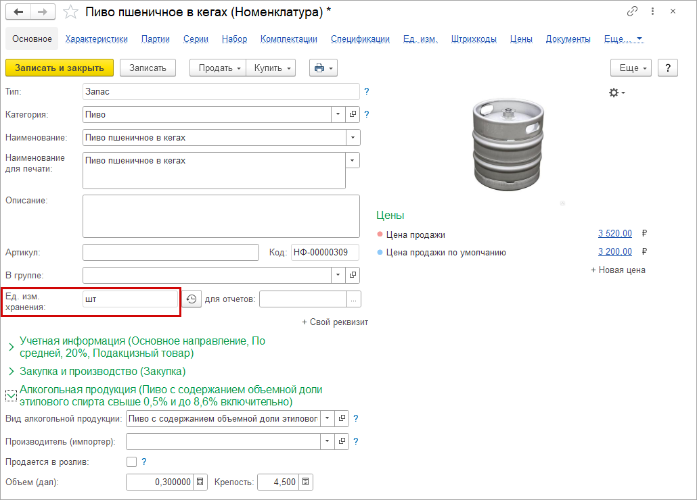Open print menu with printer icon

coord(323,68)
